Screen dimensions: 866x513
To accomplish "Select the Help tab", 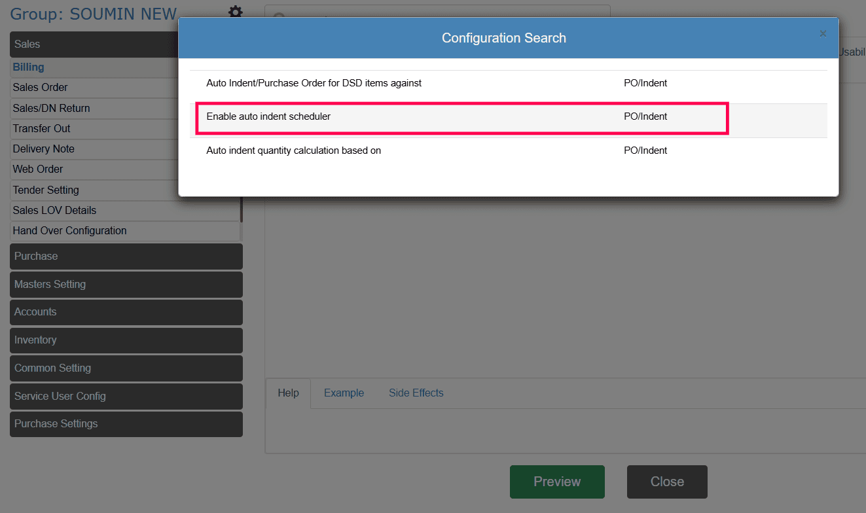I will [x=288, y=393].
